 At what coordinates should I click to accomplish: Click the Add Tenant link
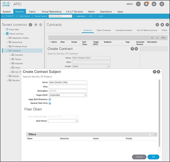[25, 16]
